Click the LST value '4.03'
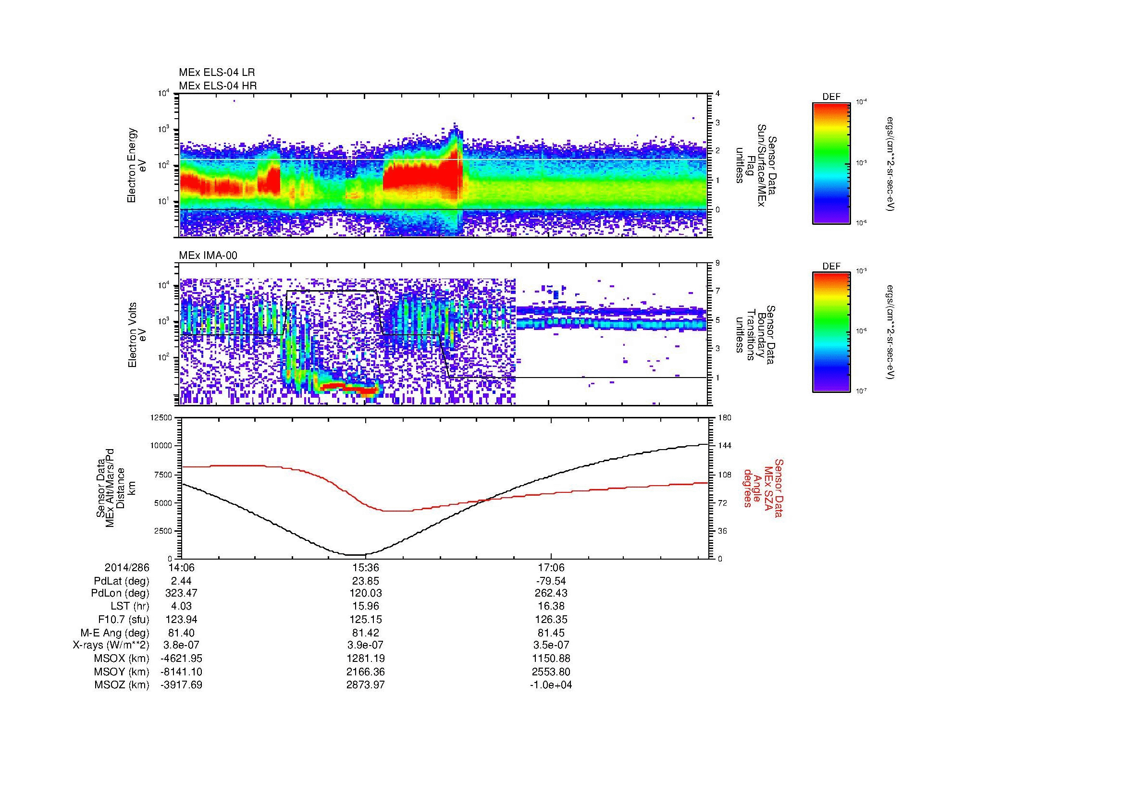This screenshot has width=1124, height=794. (x=181, y=607)
